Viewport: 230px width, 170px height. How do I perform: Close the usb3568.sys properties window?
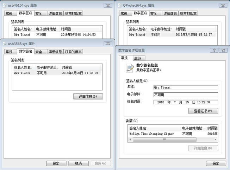pos(108,44)
